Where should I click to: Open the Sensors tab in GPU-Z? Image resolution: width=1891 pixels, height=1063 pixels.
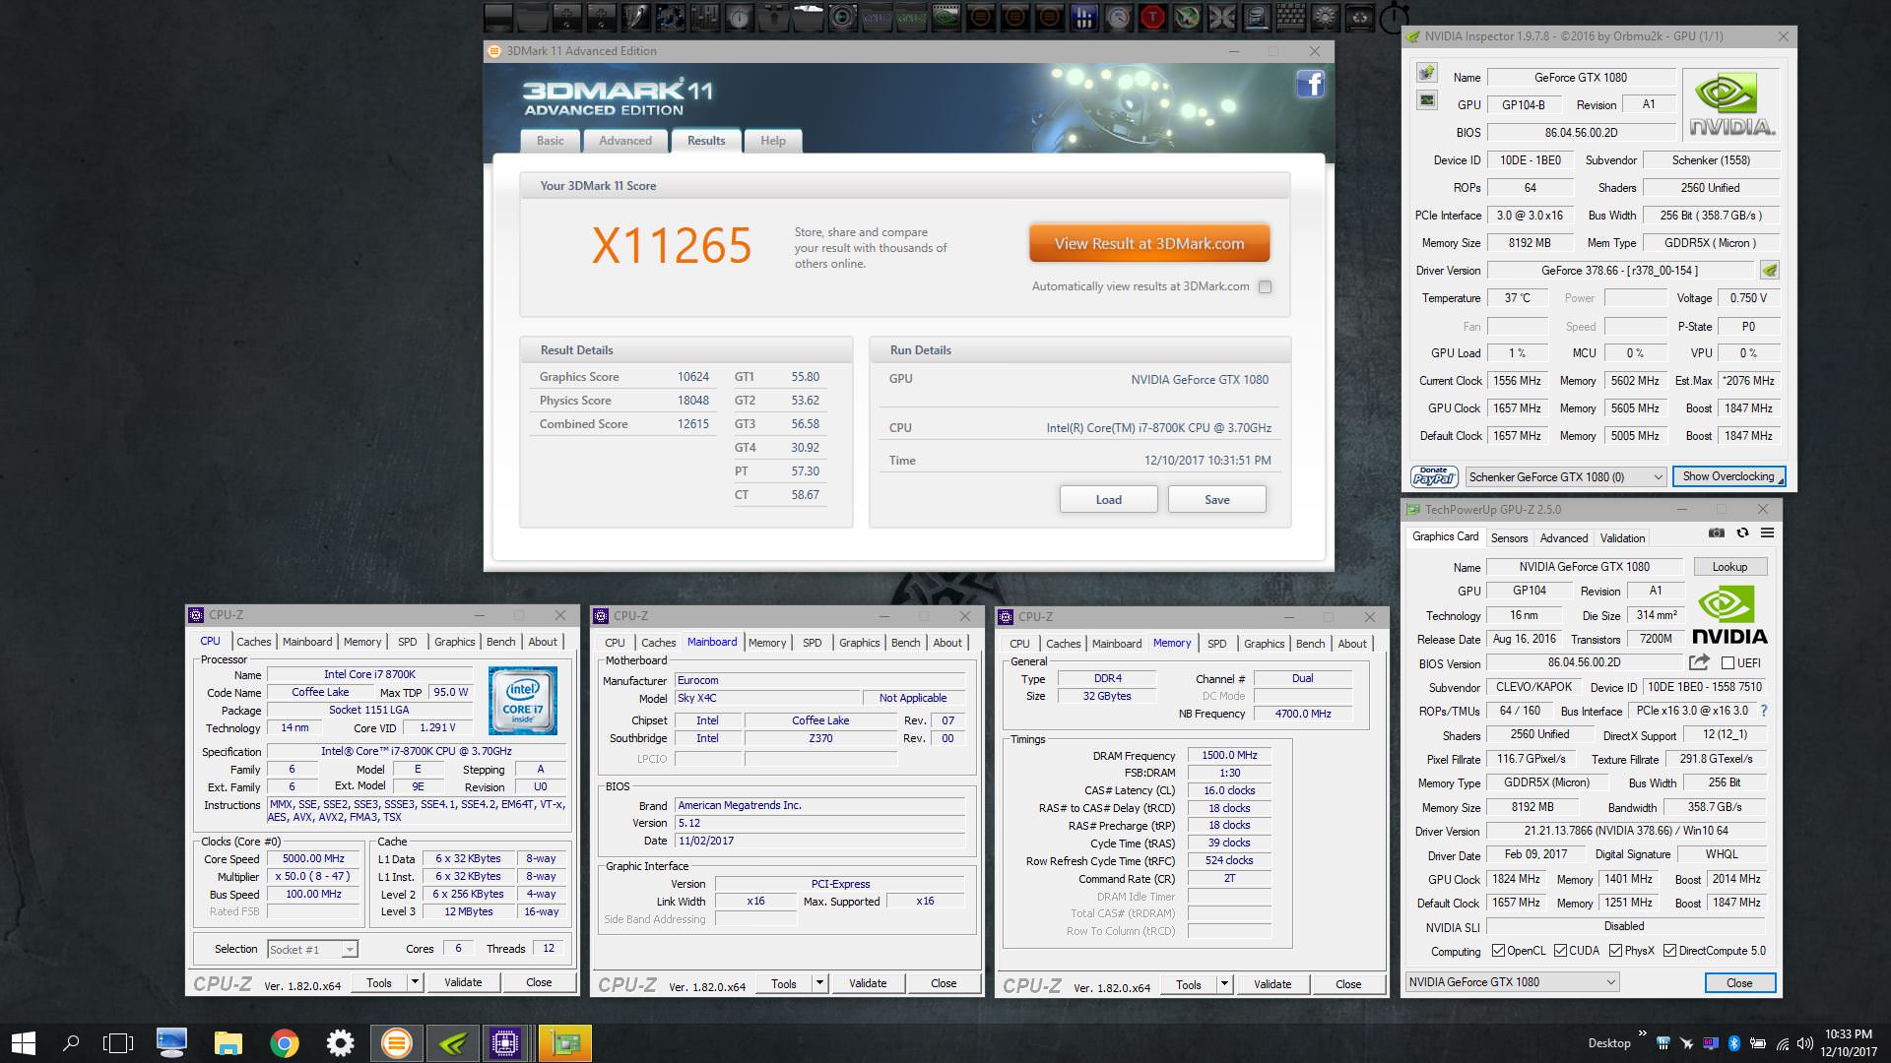1509,538
